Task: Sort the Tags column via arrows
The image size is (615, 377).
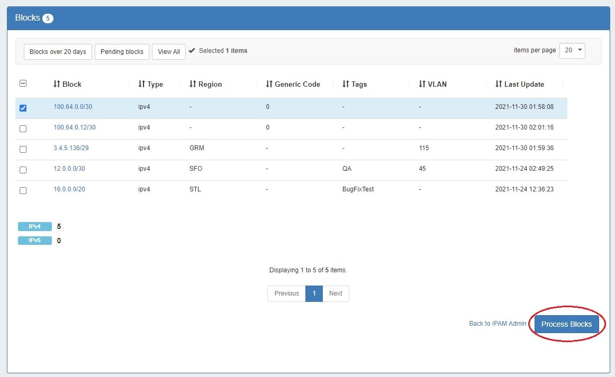Action: tap(346, 84)
